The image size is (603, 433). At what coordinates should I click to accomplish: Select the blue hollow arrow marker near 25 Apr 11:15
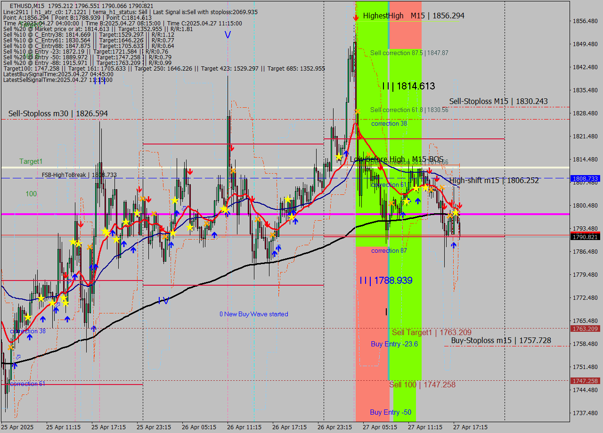tap(57, 305)
